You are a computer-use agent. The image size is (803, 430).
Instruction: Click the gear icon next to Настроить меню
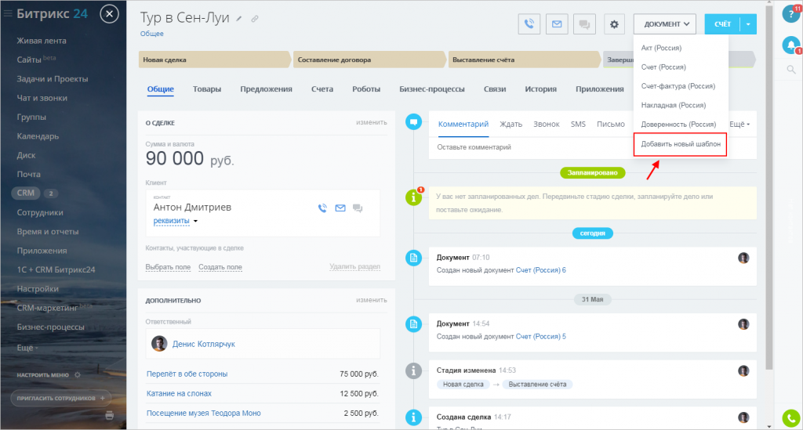(x=78, y=374)
